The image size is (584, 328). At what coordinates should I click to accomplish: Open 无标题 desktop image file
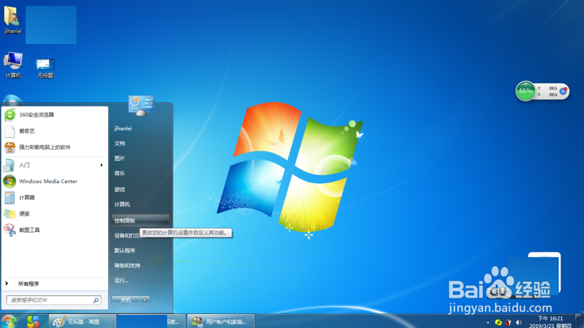[45, 68]
